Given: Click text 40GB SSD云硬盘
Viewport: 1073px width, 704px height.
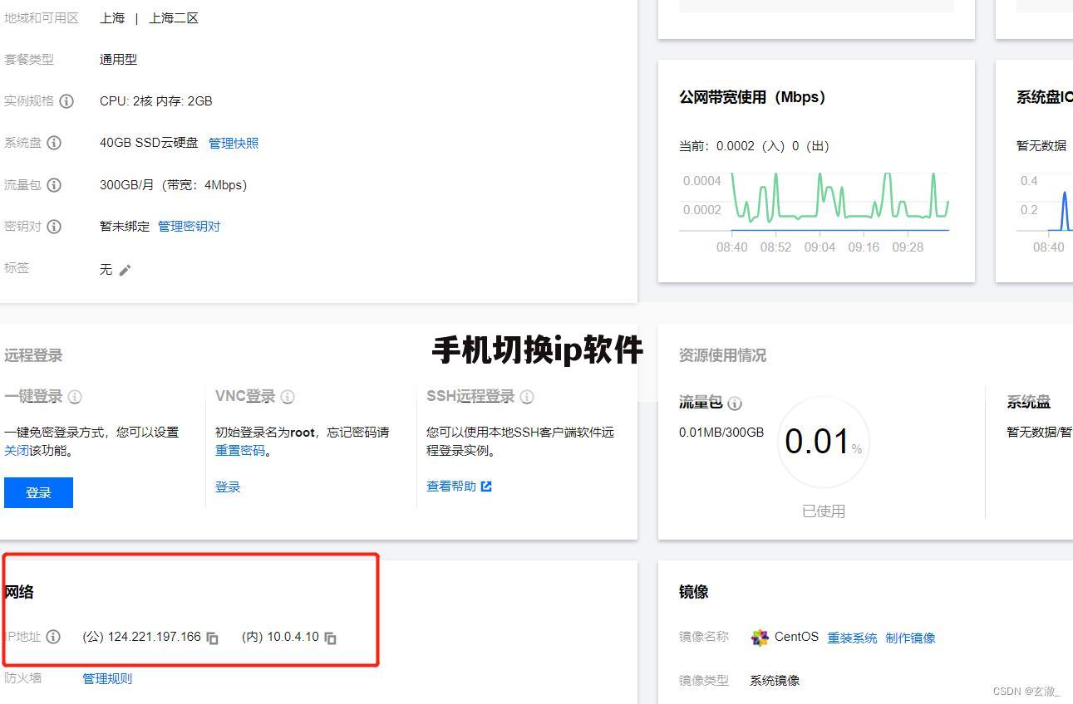Looking at the screenshot, I should pyautogui.click(x=149, y=143).
